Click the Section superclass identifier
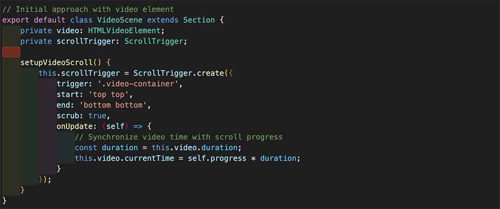The width and height of the screenshot is (500, 209). (199, 20)
